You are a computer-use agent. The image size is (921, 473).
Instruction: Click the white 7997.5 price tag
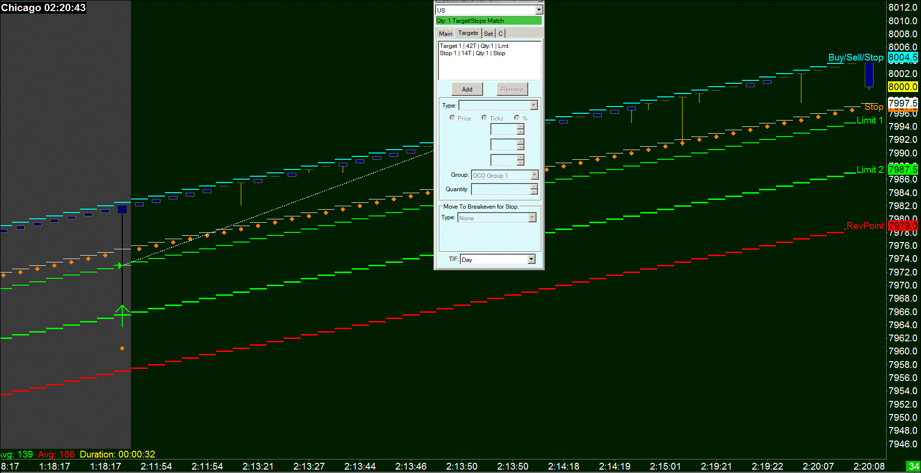903,104
